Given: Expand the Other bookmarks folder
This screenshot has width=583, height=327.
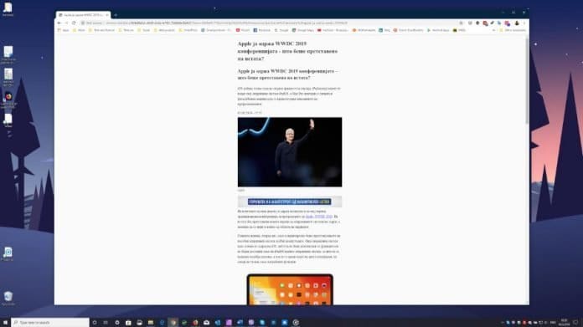Looking at the screenshot, I should coord(513,30).
